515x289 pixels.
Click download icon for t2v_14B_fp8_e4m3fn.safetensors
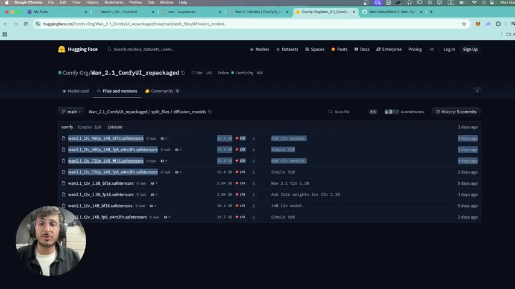coord(253,217)
